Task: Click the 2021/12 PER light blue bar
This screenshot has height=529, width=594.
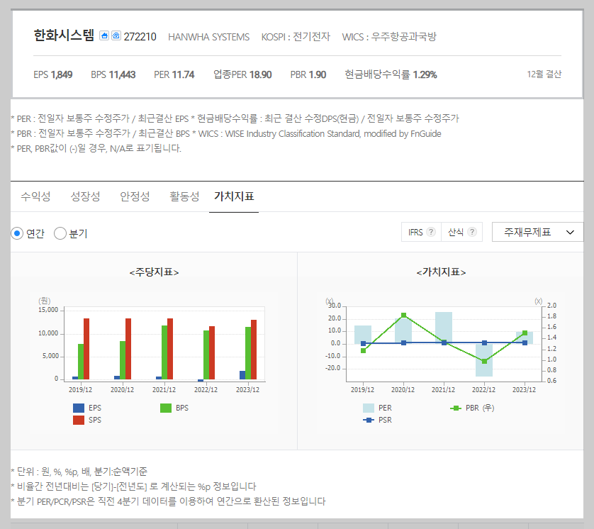Action: [x=444, y=328]
